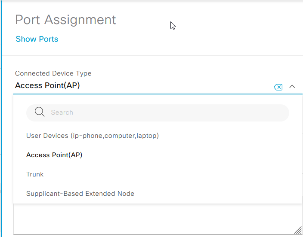The image size is (303, 237).
Task: Click the blue vertical bar at left edge
Action: pyautogui.click(x=1, y=129)
